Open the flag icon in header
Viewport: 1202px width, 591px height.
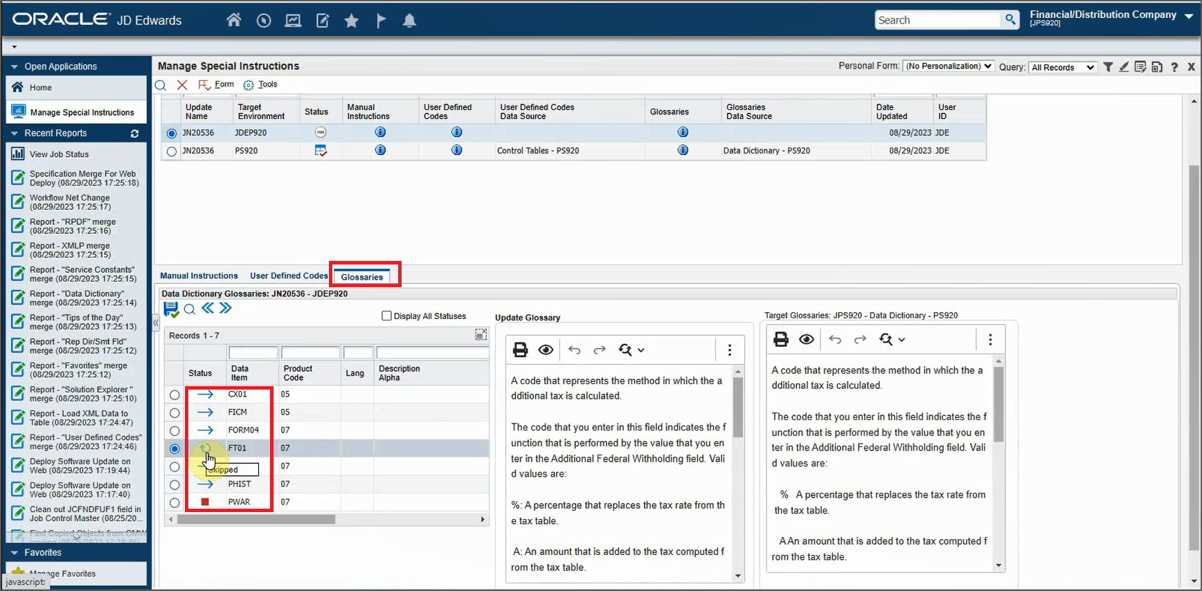point(381,21)
